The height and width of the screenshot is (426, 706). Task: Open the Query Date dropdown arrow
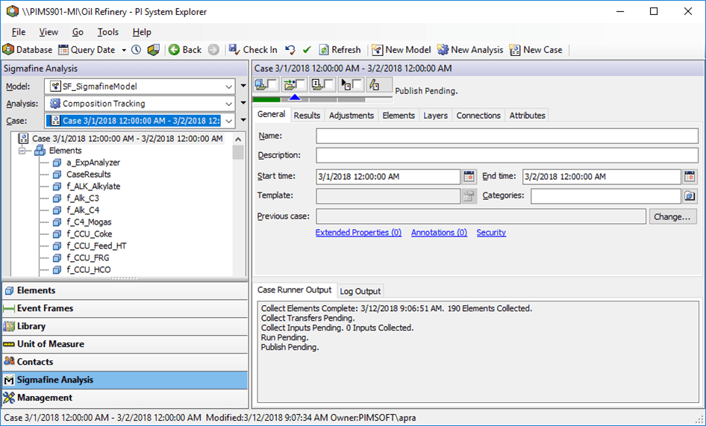pos(124,50)
